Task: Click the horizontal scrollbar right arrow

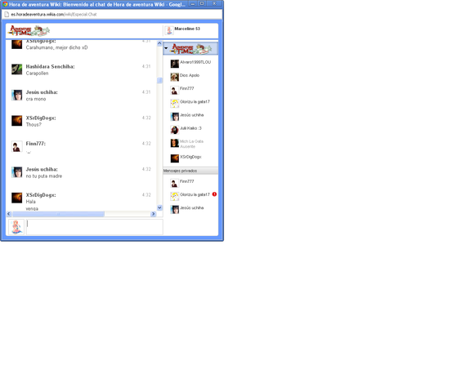Action: pos(154,214)
